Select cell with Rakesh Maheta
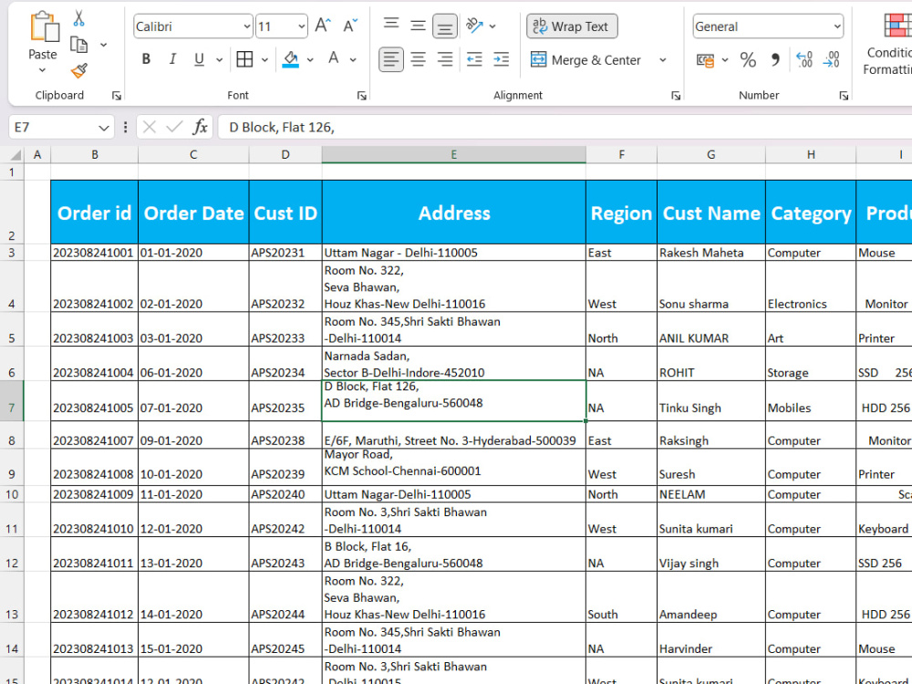Image resolution: width=912 pixels, height=684 pixels. click(710, 253)
